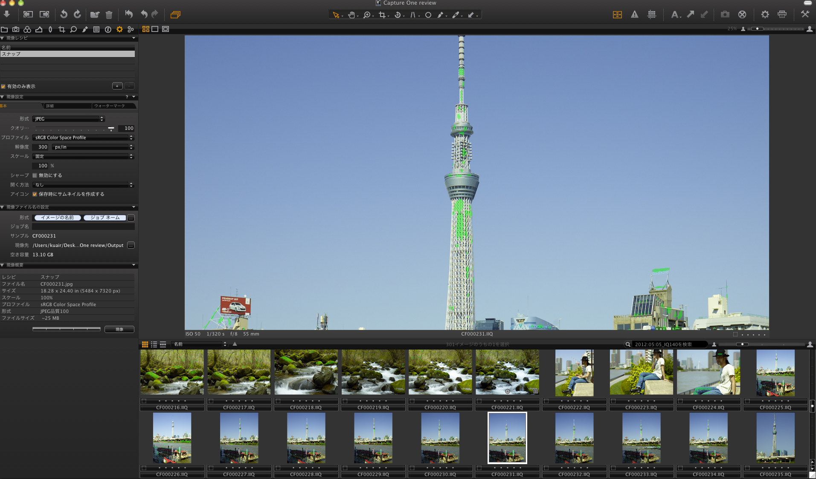Click the plus button to add recipe
The width and height of the screenshot is (816, 479).
(x=117, y=86)
